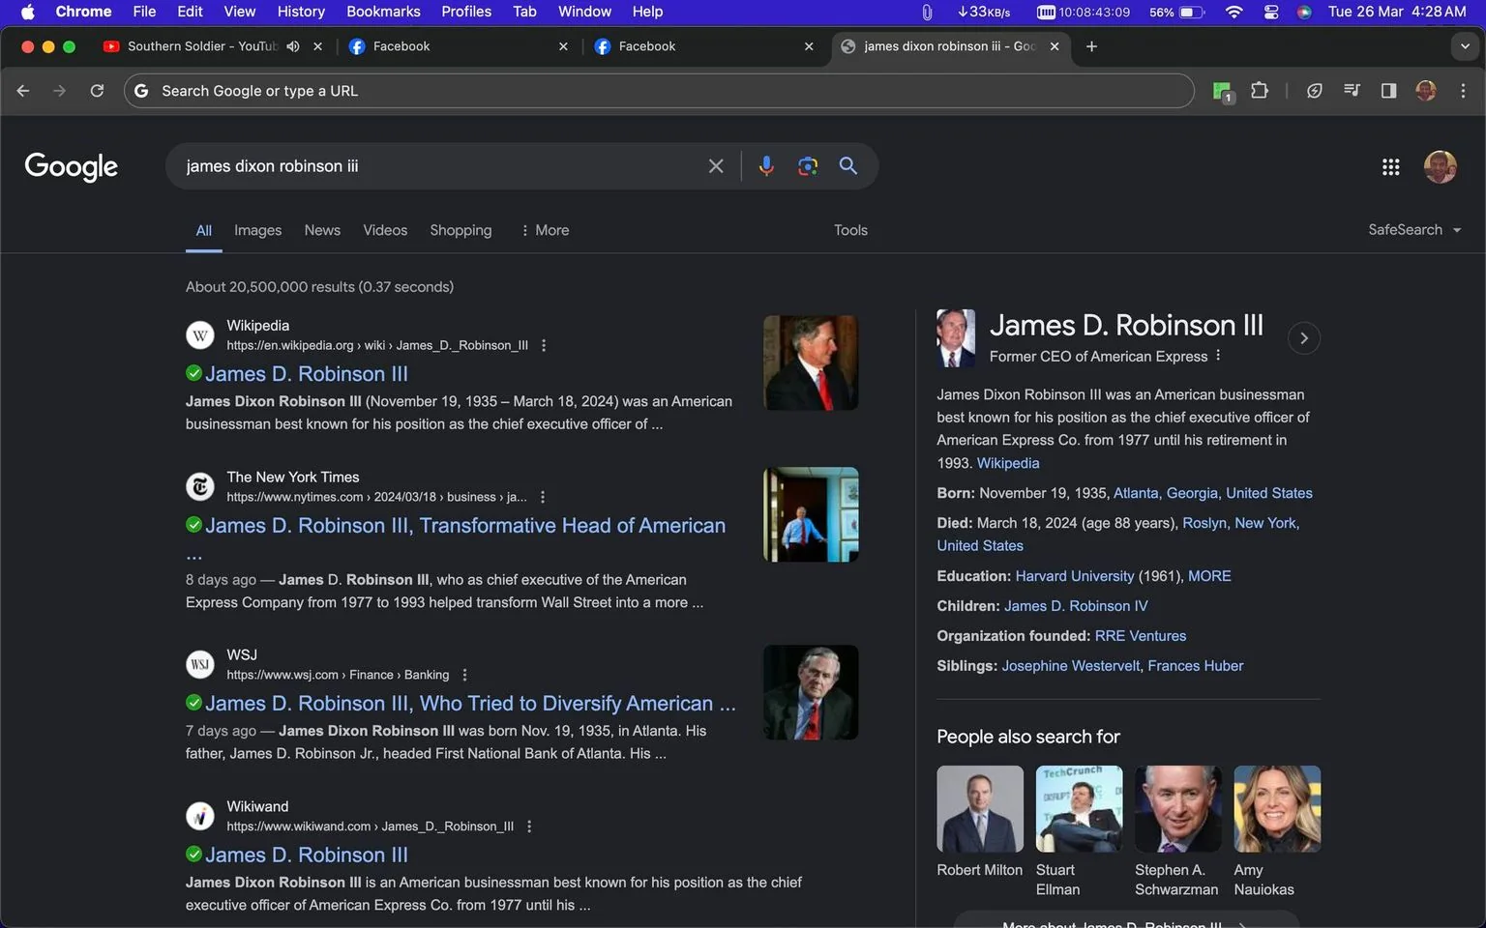Select Amy Nauiokas photo
Viewport: 1486px width, 928px height.
(1277, 809)
